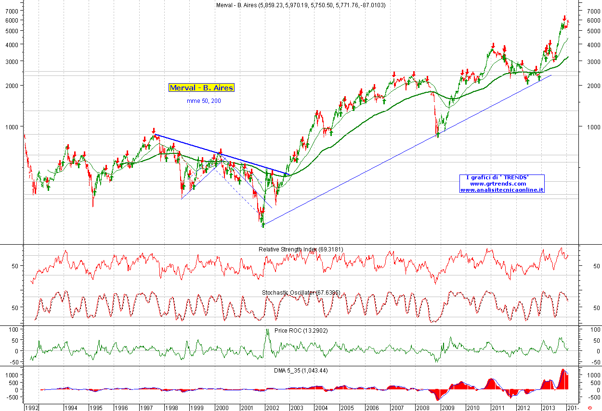Open the www.grtrends.com link
The width and height of the screenshot is (602, 411).
point(498,184)
